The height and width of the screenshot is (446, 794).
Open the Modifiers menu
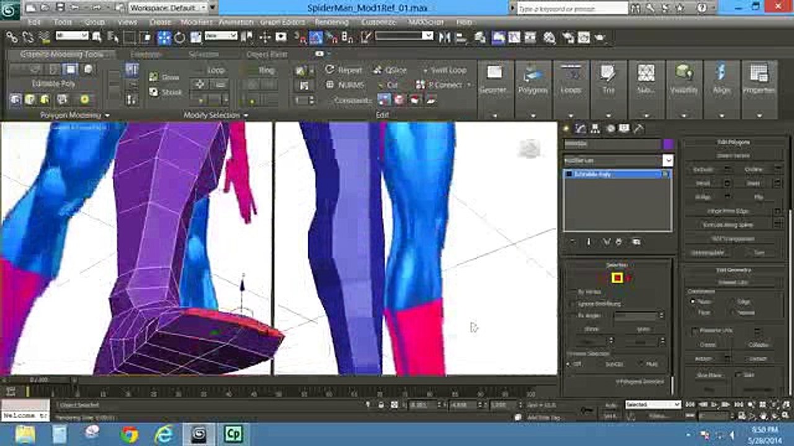[x=197, y=22]
